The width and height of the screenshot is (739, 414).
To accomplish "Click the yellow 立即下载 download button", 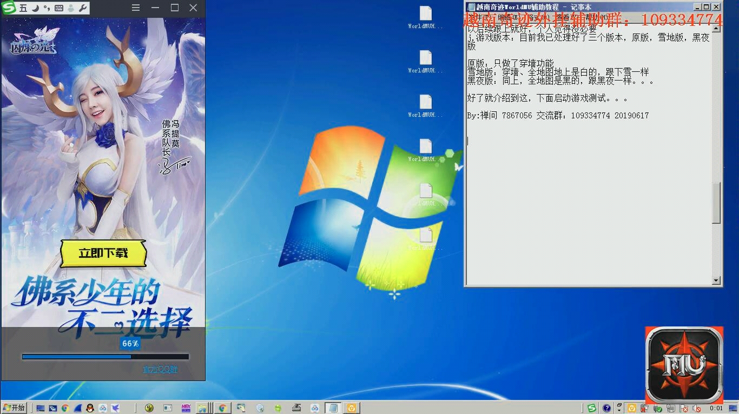I will pyautogui.click(x=103, y=253).
